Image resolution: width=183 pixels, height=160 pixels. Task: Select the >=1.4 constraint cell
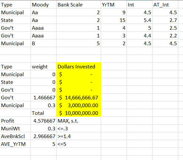[78, 136]
